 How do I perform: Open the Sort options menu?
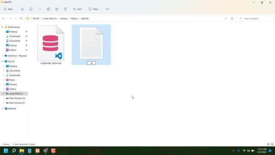pyautogui.click(x=78, y=9)
